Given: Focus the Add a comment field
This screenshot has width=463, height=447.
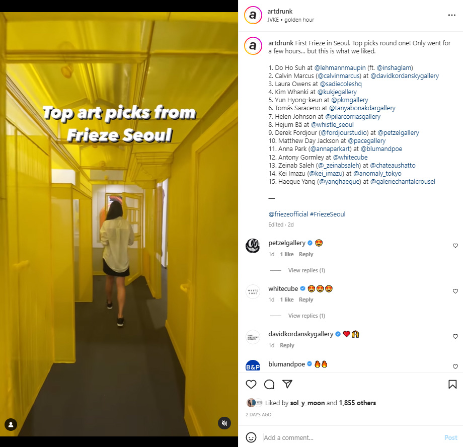Looking at the screenshot, I should coord(351,437).
